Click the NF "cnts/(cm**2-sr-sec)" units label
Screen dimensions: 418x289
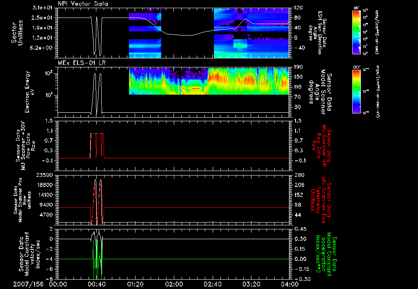pos(377,32)
